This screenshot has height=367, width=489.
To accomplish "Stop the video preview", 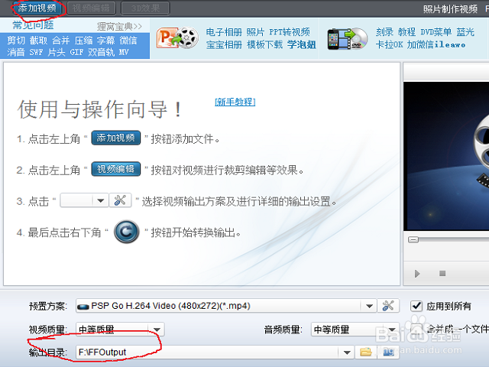I will [x=442, y=274].
